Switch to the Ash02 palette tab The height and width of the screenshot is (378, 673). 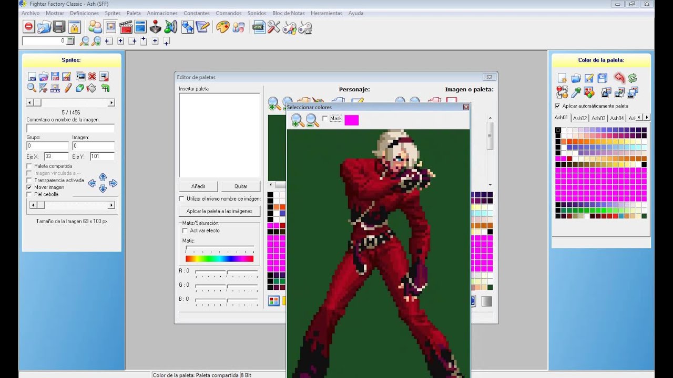[580, 118]
